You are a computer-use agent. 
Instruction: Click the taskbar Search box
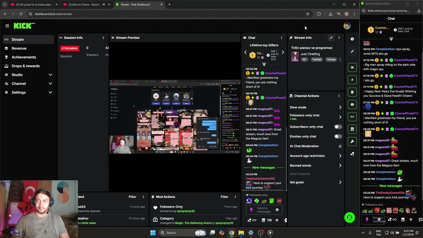click(x=182, y=233)
